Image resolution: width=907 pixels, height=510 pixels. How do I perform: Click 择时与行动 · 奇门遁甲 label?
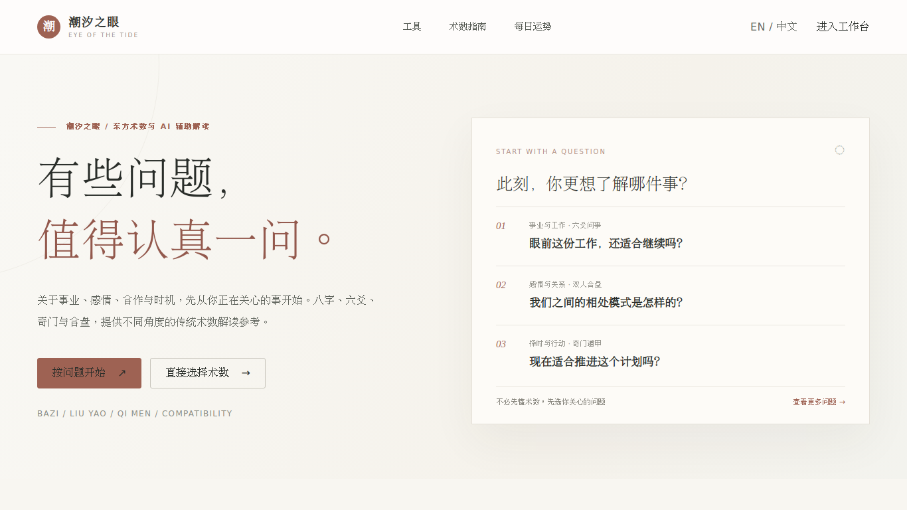565,343
